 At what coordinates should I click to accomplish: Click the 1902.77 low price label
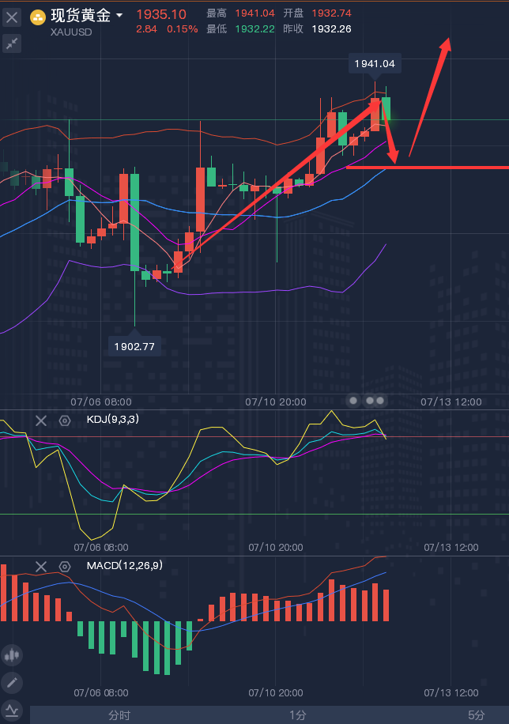click(x=134, y=346)
